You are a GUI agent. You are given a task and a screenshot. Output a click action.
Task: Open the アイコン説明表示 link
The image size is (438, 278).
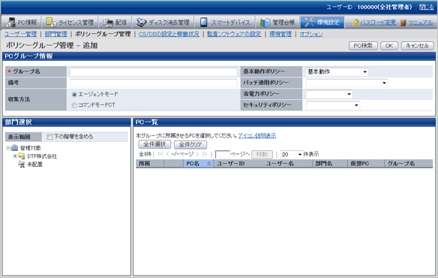coord(257,136)
